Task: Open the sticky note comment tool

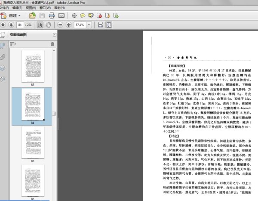Action: tap(82, 15)
